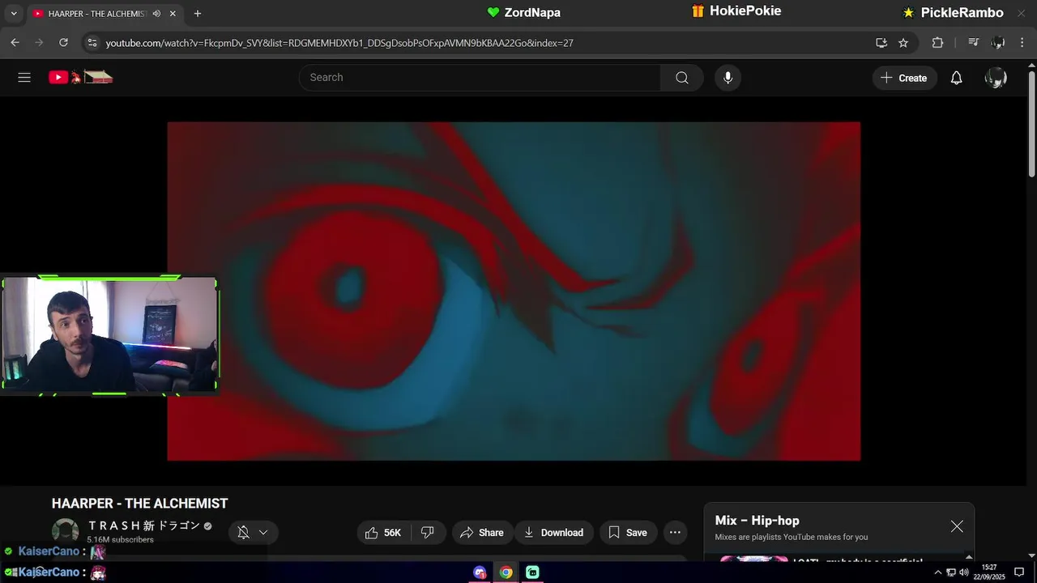Click the first playlist item thumbnail in Mix panel

[x=753, y=559]
